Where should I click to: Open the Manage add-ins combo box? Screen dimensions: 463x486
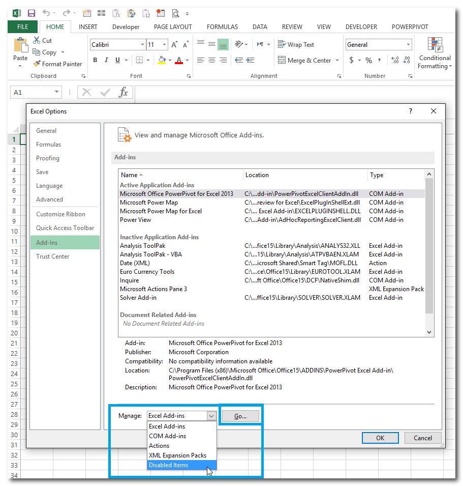coord(182,416)
